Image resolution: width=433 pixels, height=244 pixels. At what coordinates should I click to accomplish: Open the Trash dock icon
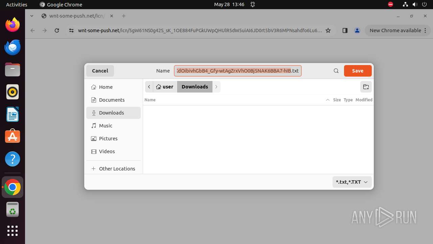tap(13, 209)
